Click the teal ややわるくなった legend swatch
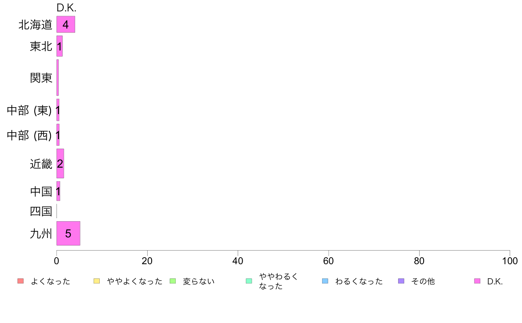The width and height of the screenshot is (522, 323). coord(249,281)
